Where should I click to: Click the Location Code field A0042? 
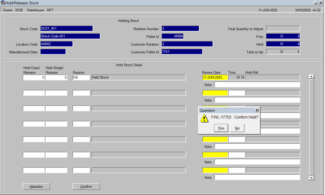point(56,44)
